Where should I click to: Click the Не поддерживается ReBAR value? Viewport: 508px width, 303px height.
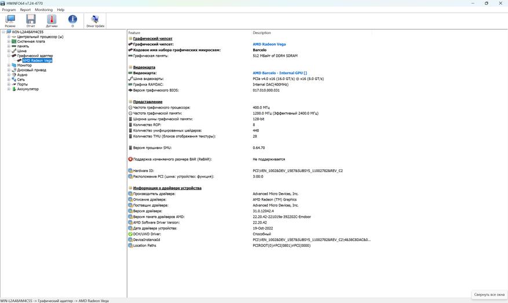click(269, 159)
